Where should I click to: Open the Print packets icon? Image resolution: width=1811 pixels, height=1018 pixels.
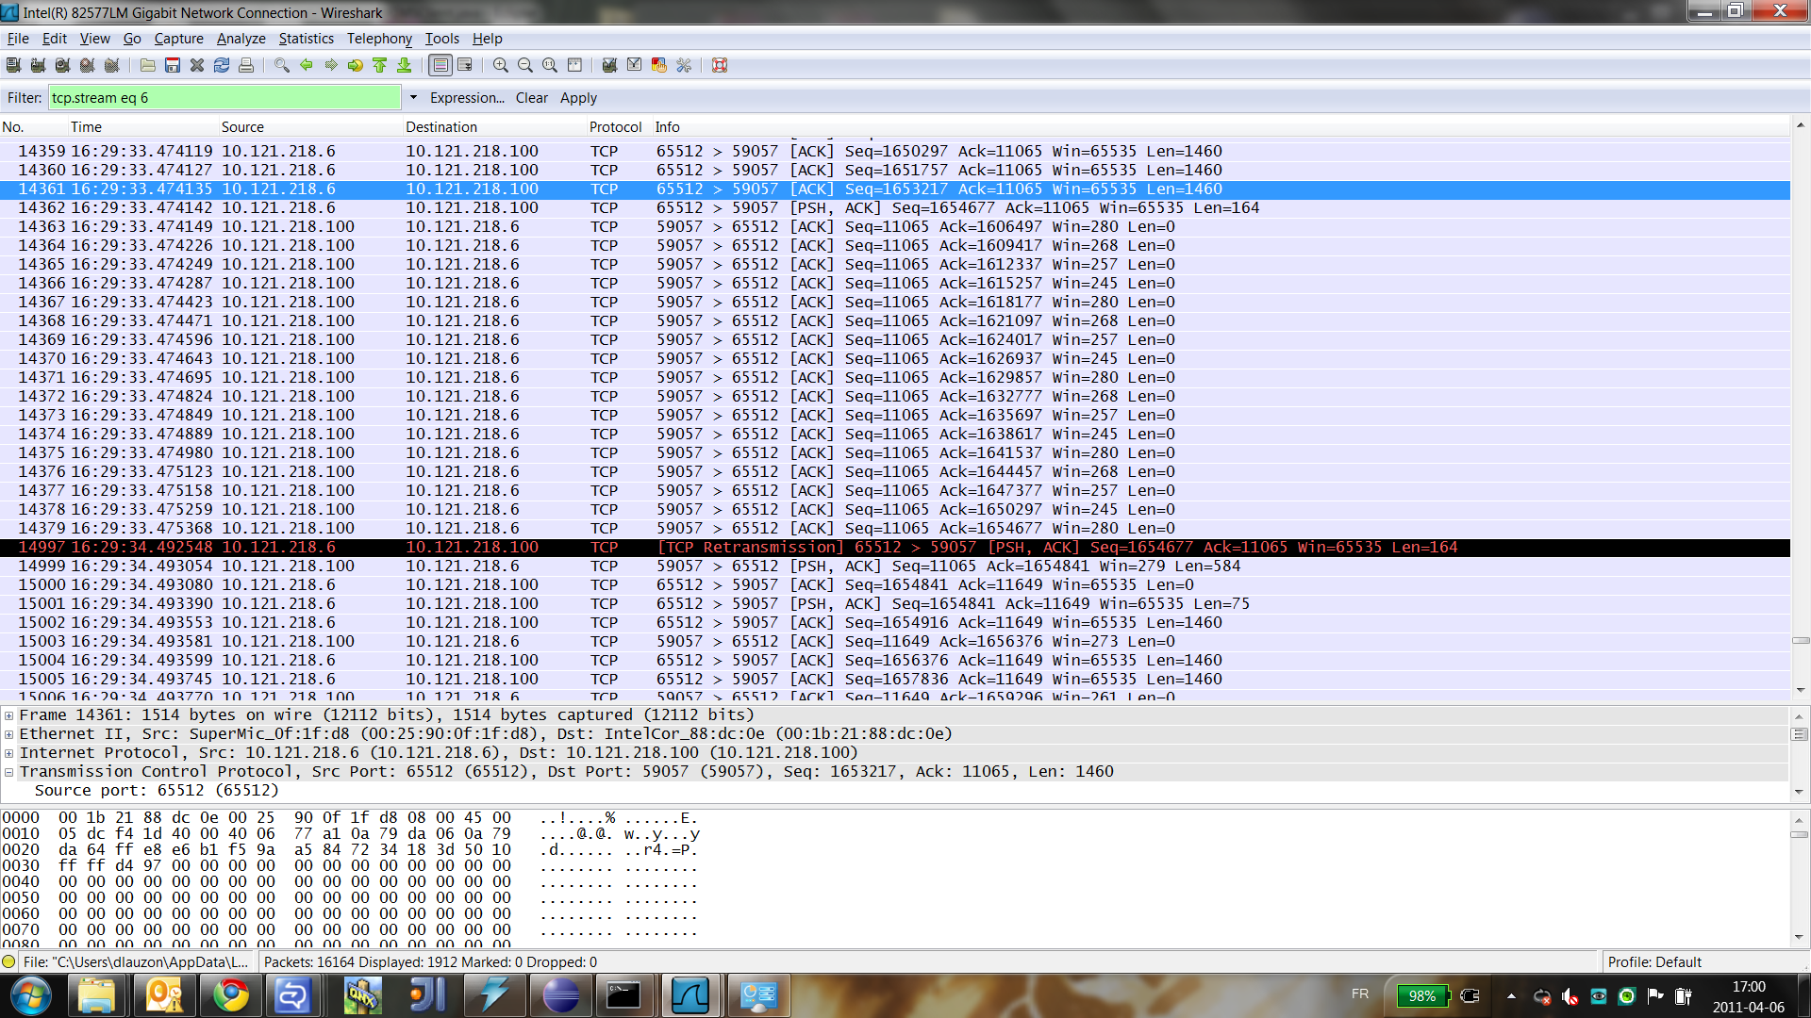coord(246,65)
